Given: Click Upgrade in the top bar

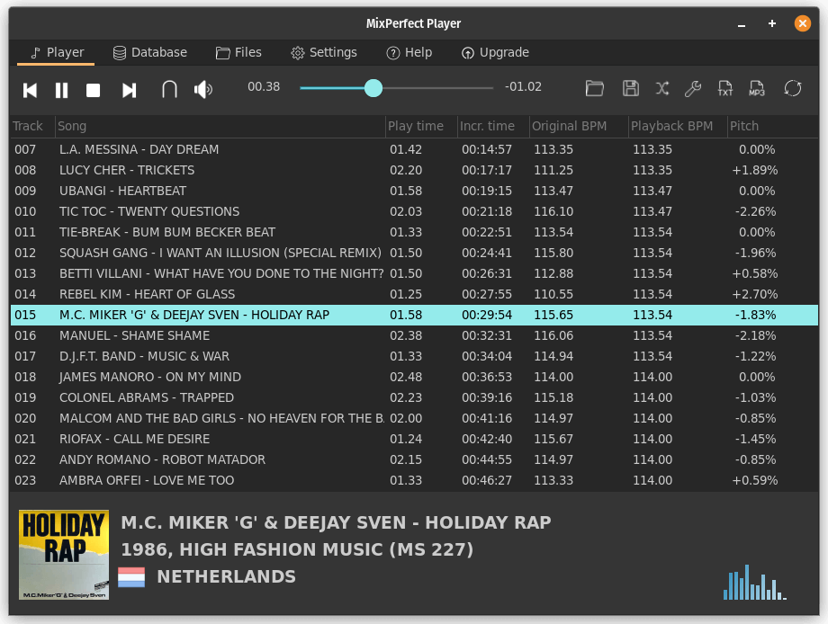Looking at the screenshot, I should click(x=495, y=52).
